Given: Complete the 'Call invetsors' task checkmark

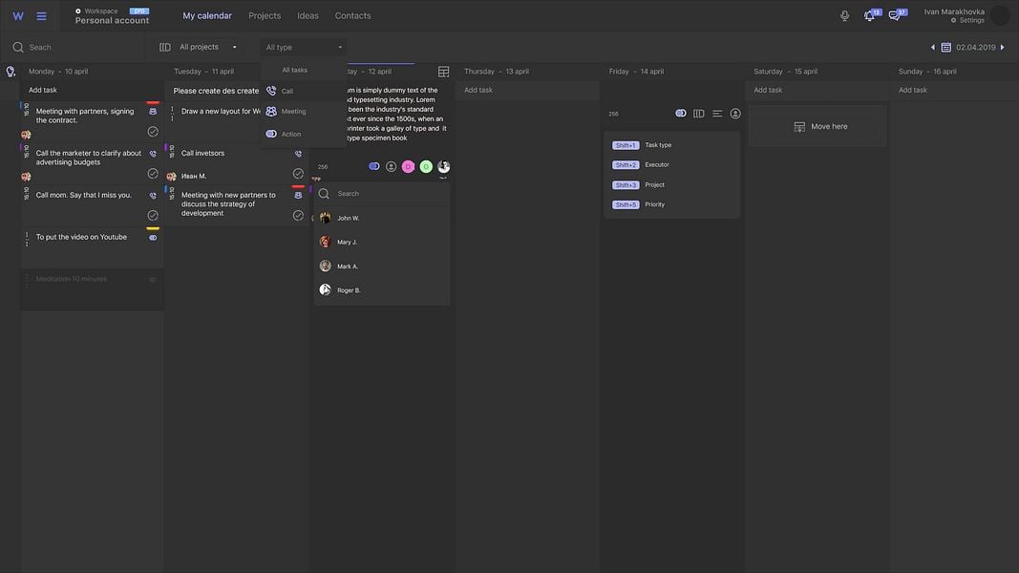Looking at the screenshot, I should tap(298, 174).
